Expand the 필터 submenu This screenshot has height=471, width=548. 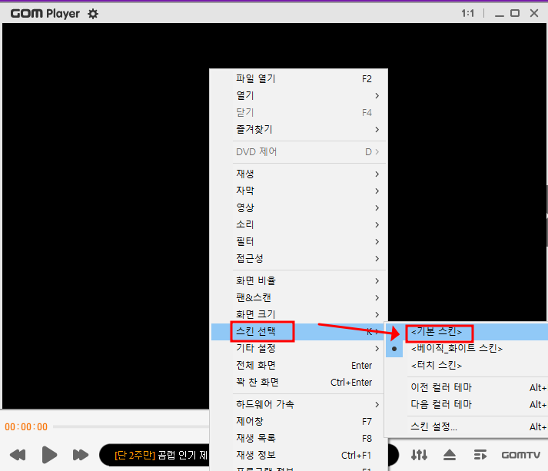pyautogui.click(x=300, y=241)
